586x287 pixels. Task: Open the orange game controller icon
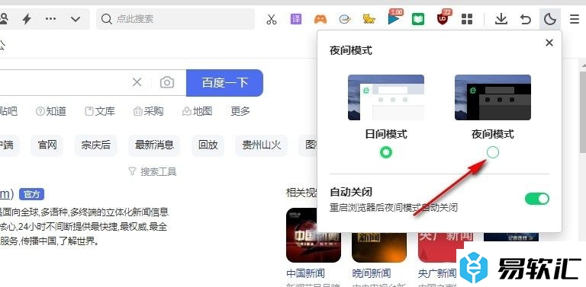(x=320, y=19)
